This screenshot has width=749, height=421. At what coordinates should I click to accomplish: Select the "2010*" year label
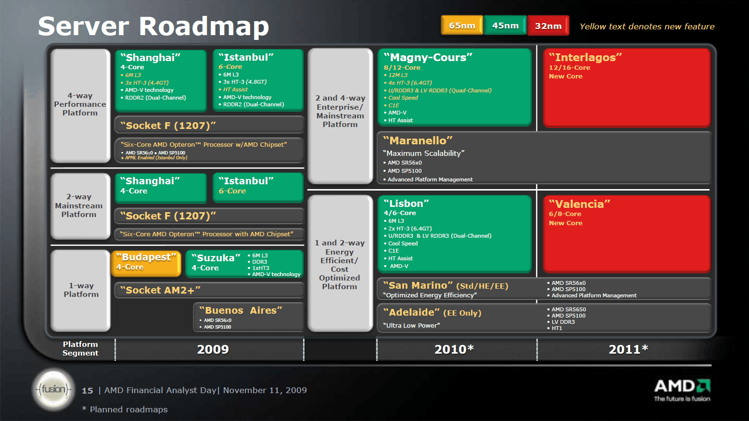454,349
